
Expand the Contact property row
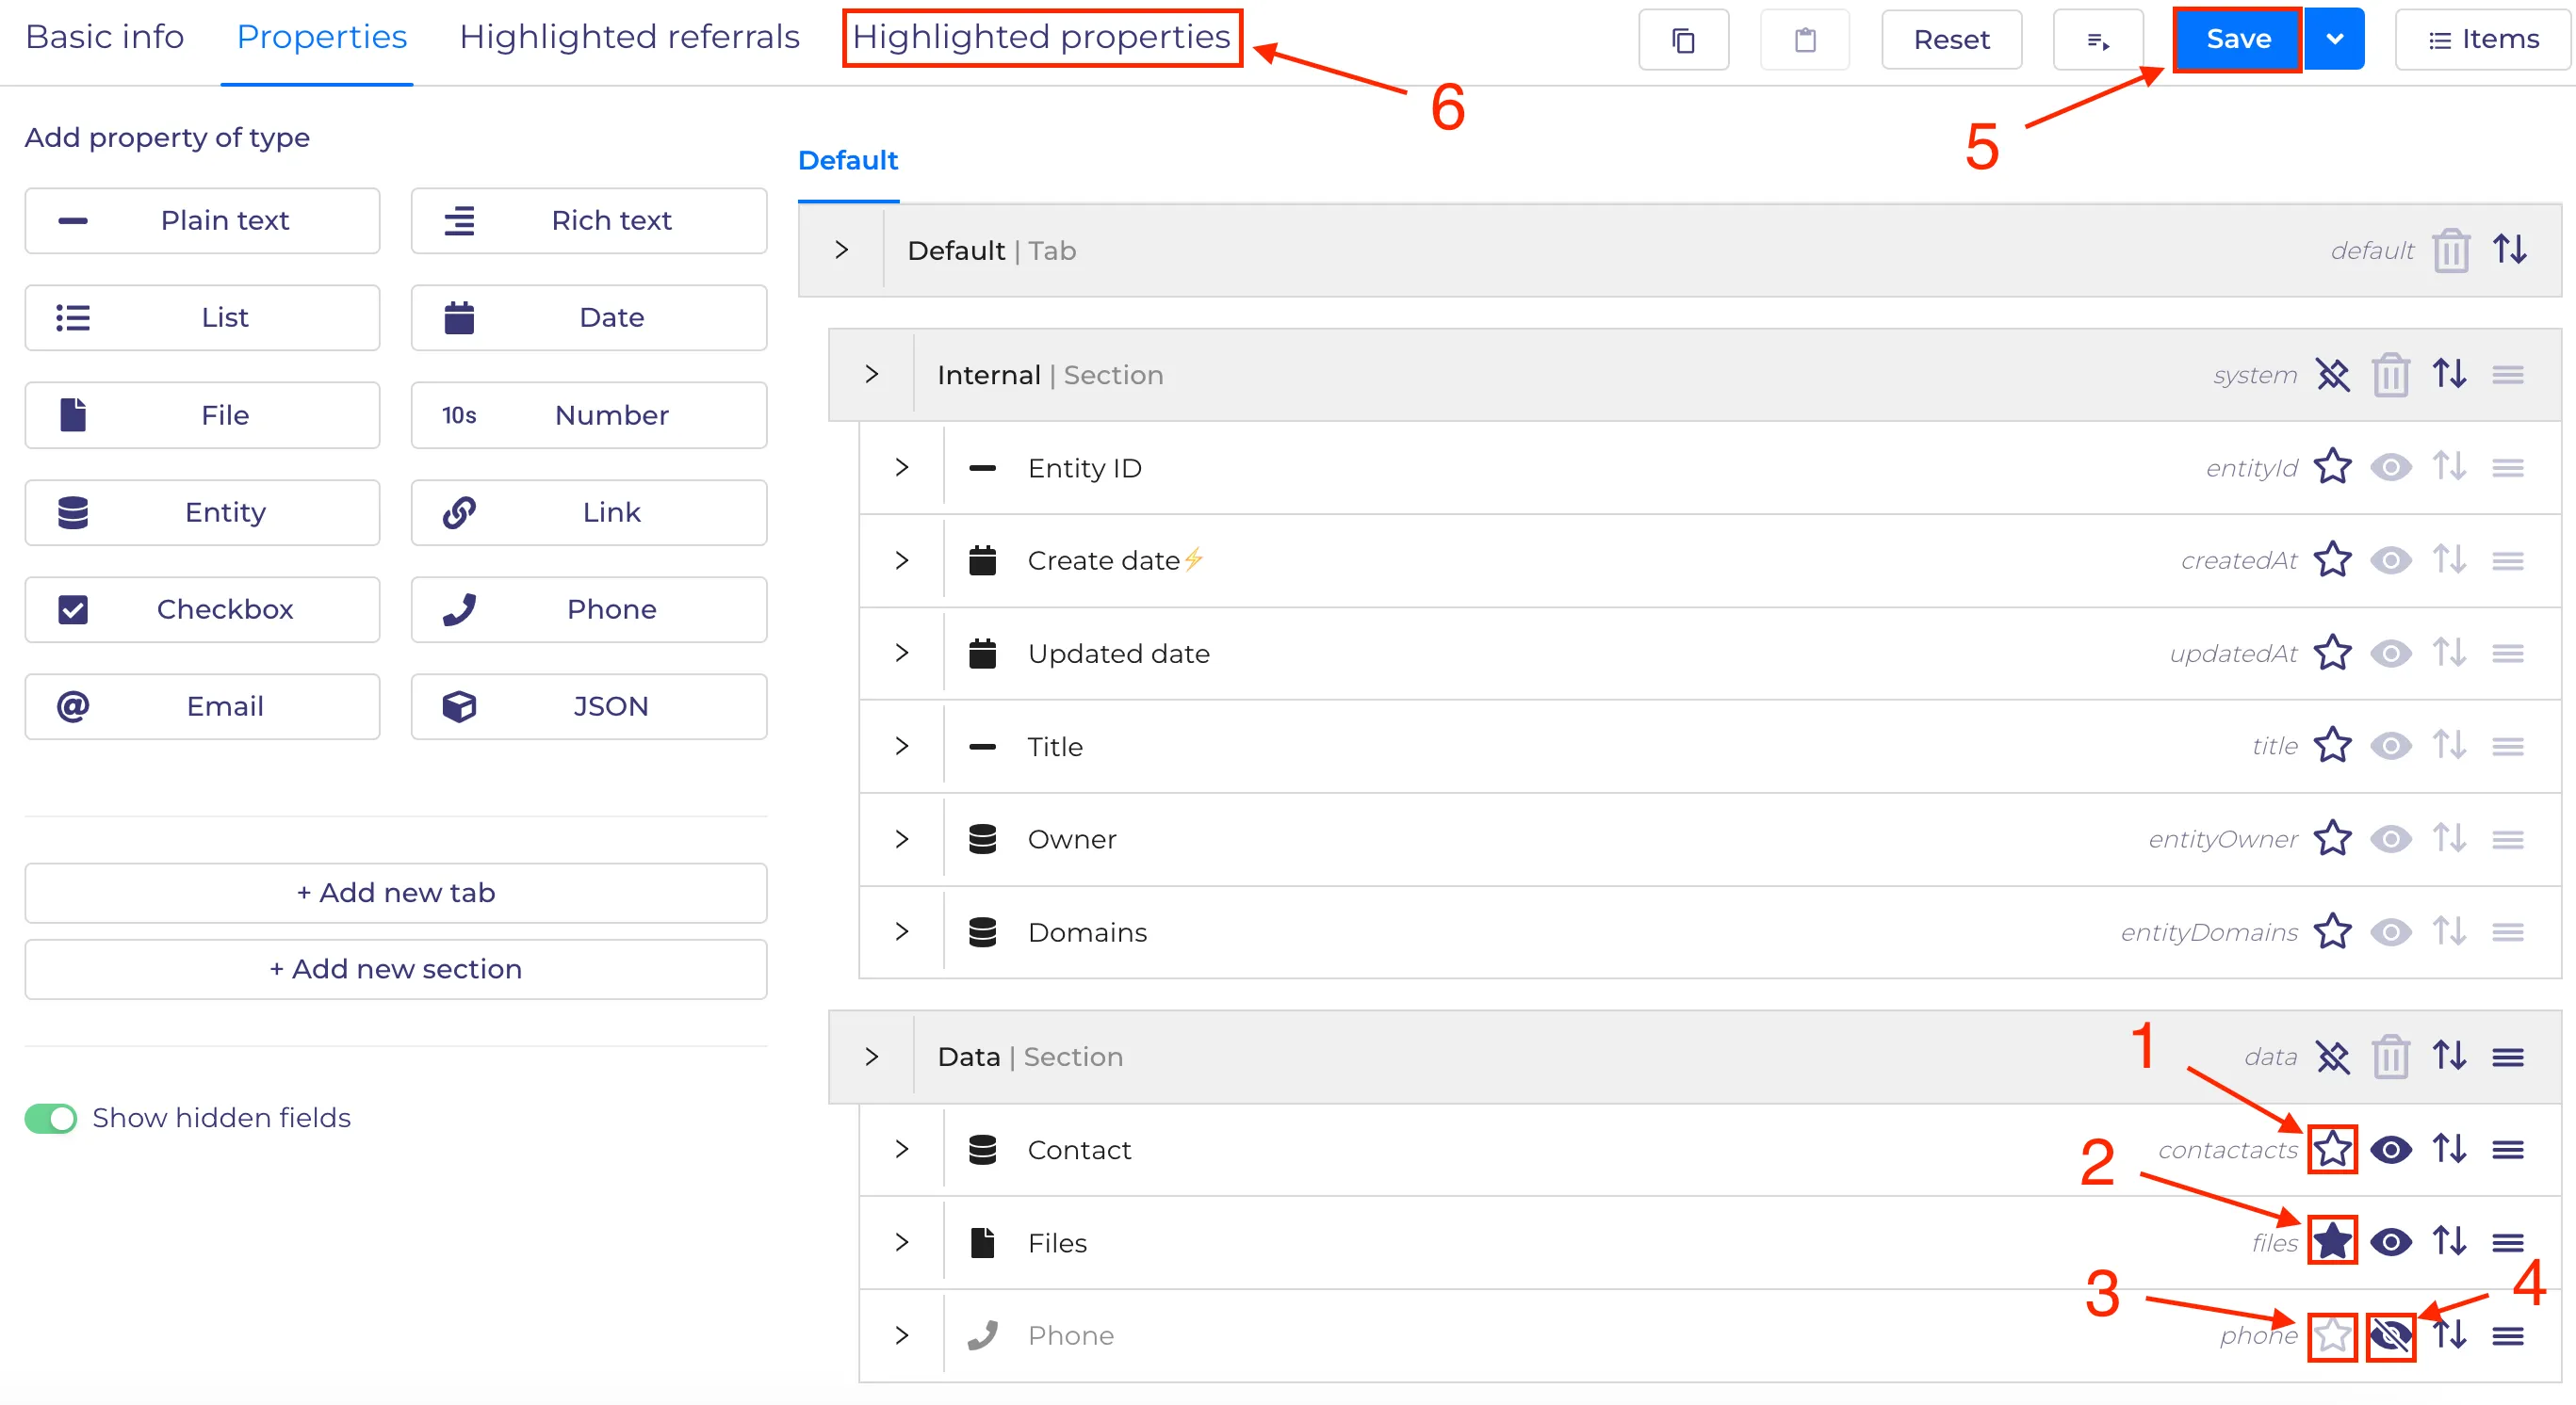coord(901,1149)
